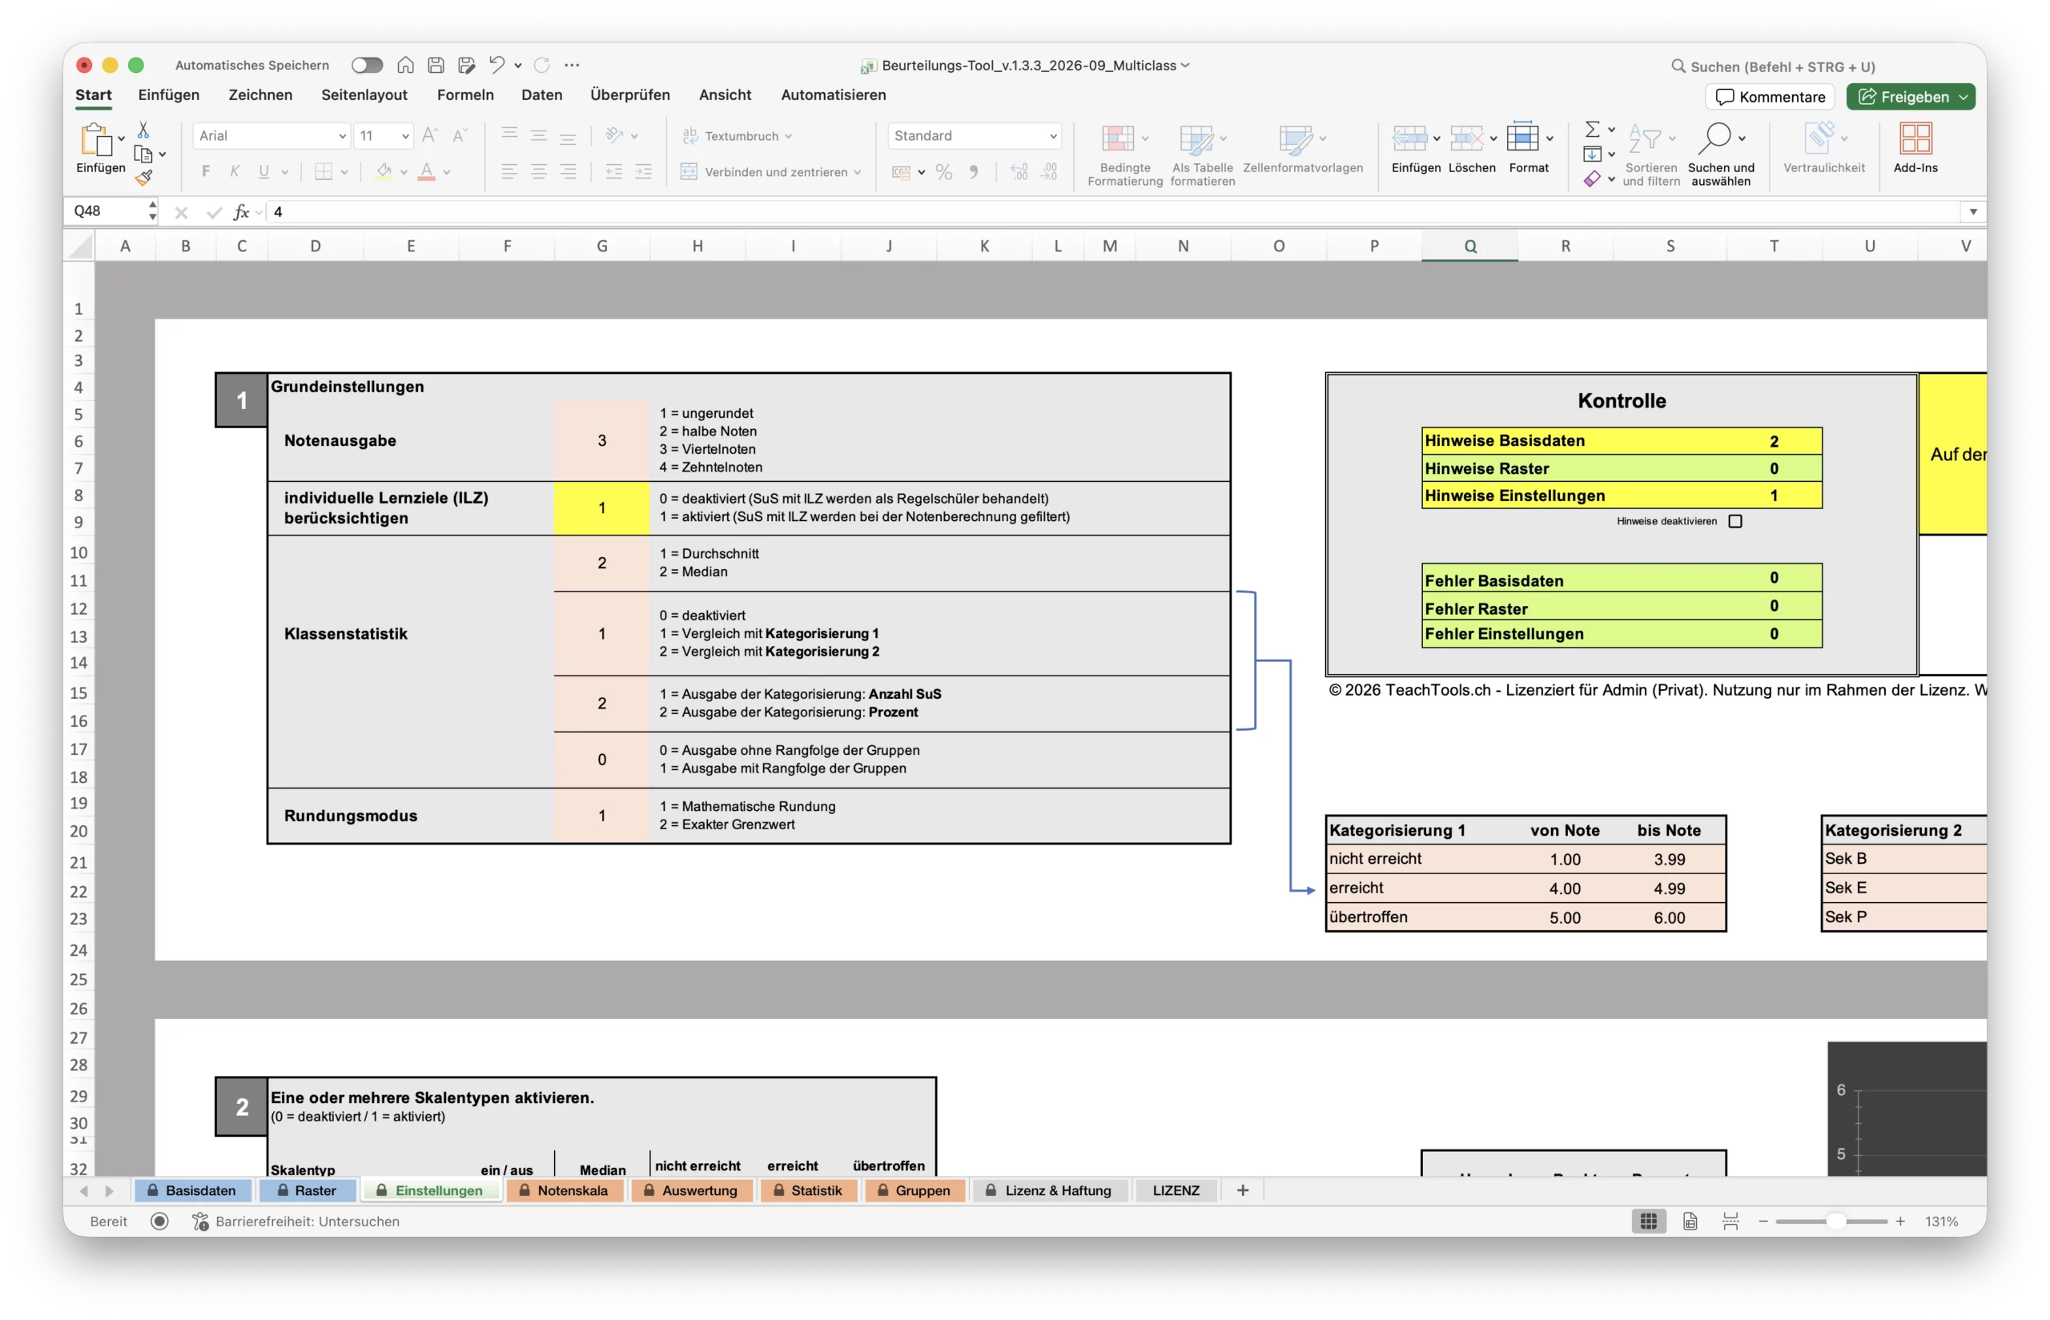Click the Notenausgabe value cell 3
Image resolution: width=2050 pixels, height=1320 pixels.
pos(602,440)
